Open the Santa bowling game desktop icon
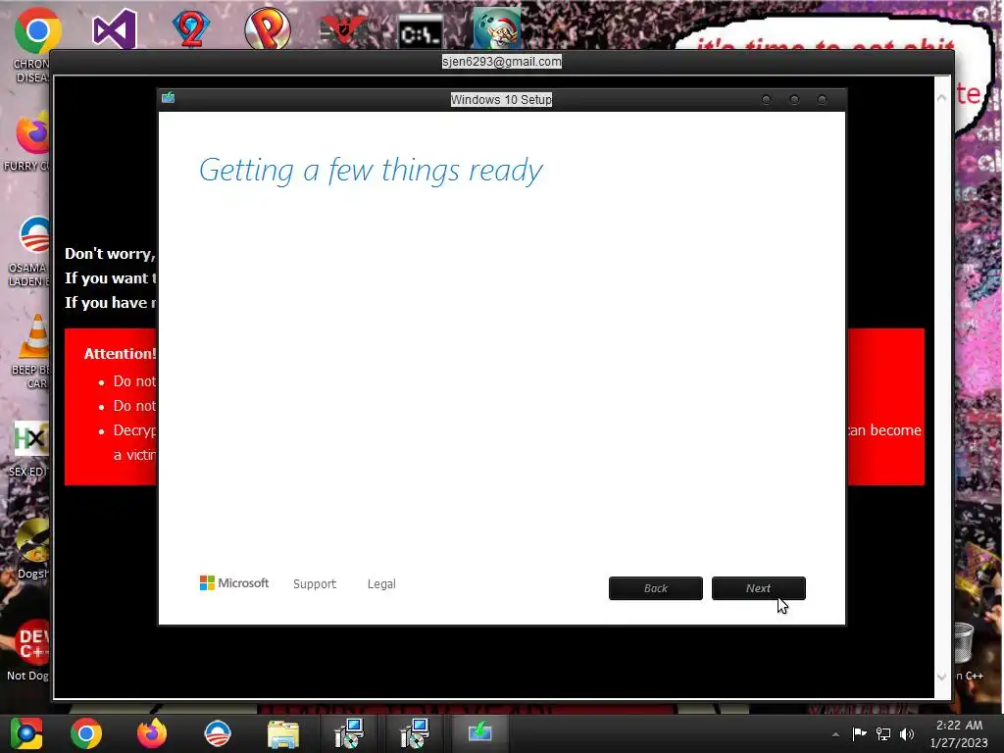 pyautogui.click(x=497, y=28)
